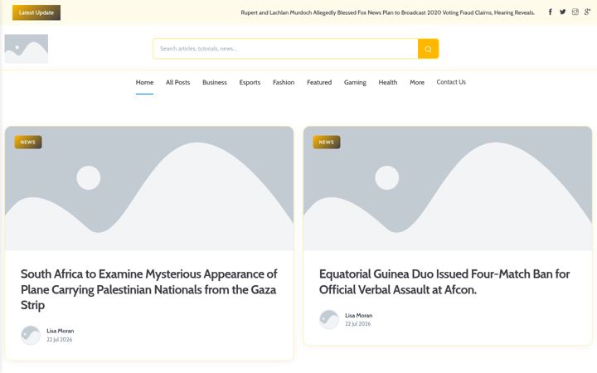This screenshot has height=373, width=597.
Task: Click Lisa Moran avatar on South Africa article
Action: pos(31,336)
